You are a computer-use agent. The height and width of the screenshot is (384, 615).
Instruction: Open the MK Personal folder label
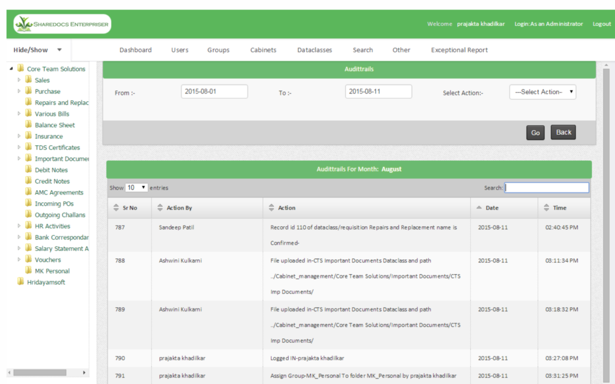click(52, 271)
